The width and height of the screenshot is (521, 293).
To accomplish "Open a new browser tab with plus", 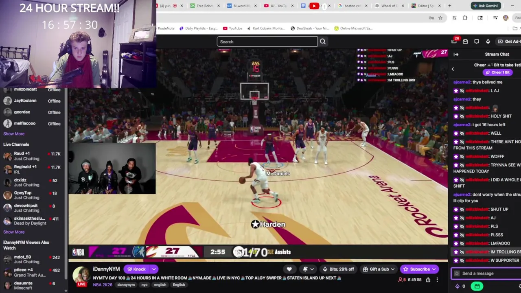I will point(449,6).
